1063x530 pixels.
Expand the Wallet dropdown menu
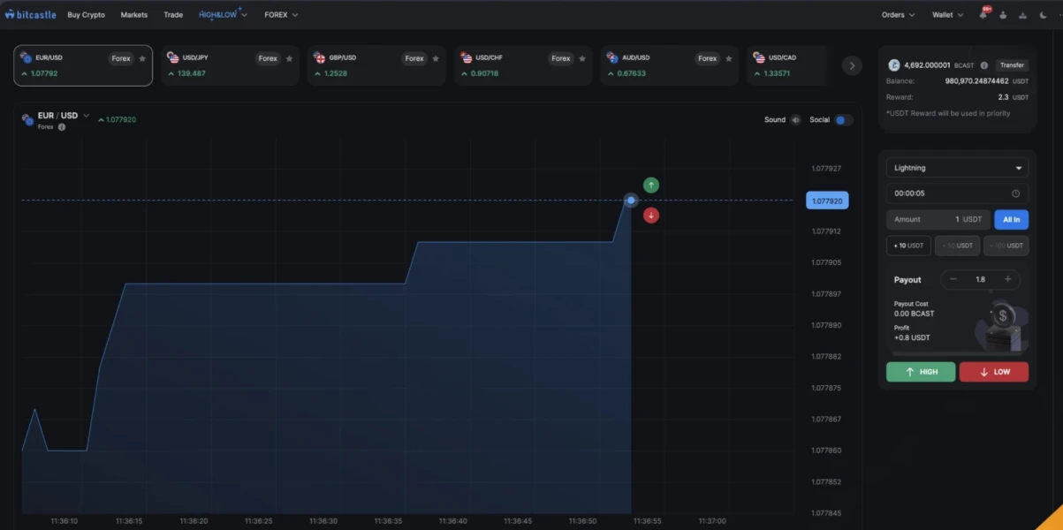(x=947, y=15)
